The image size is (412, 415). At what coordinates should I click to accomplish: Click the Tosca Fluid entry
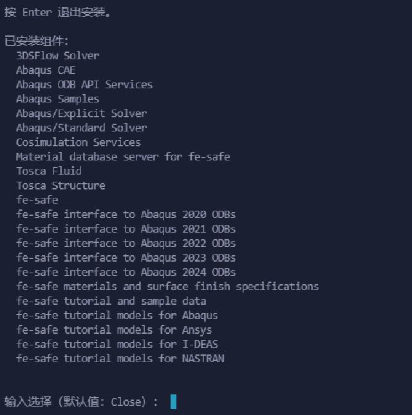(49, 171)
